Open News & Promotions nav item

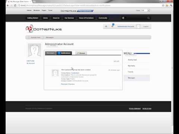(x=86, y=18)
